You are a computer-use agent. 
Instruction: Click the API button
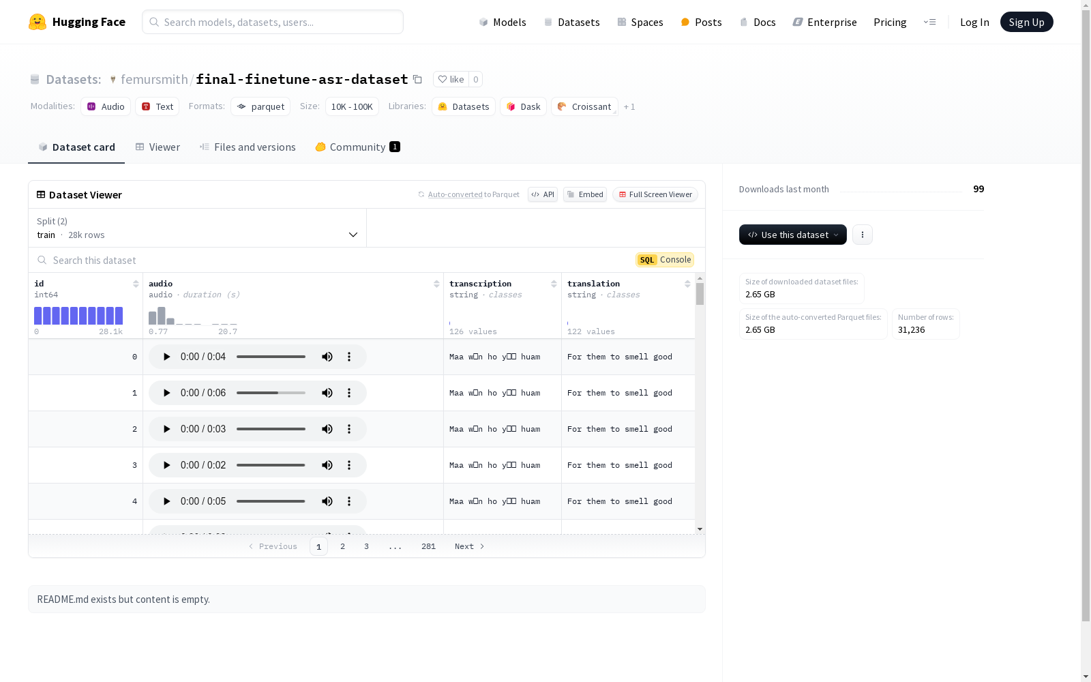click(x=543, y=194)
